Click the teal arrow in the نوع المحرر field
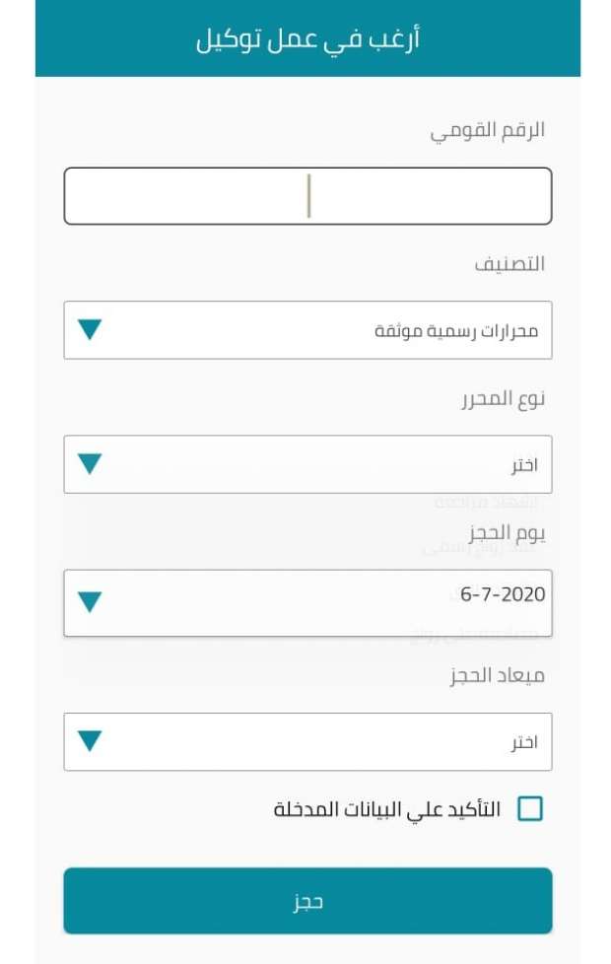 click(x=90, y=463)
